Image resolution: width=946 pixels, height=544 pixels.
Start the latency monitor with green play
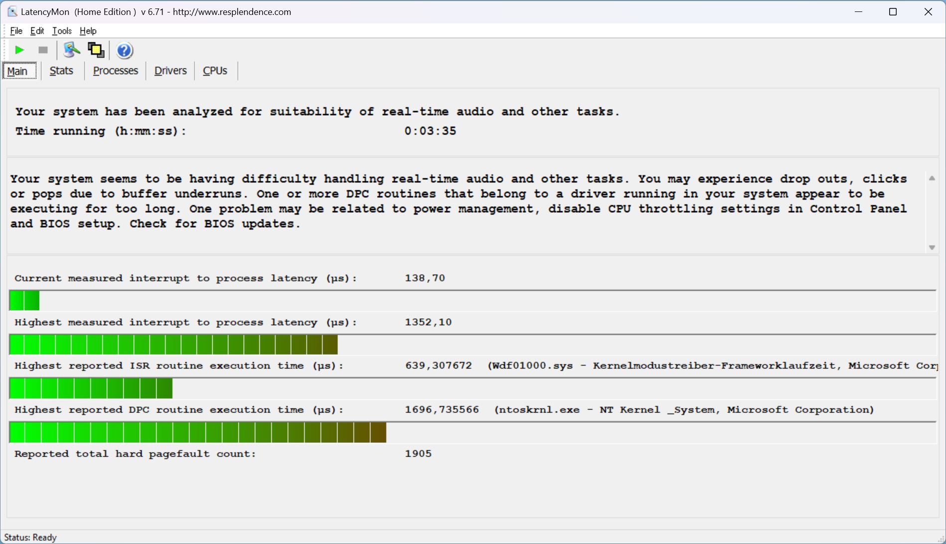pos(19,50)
